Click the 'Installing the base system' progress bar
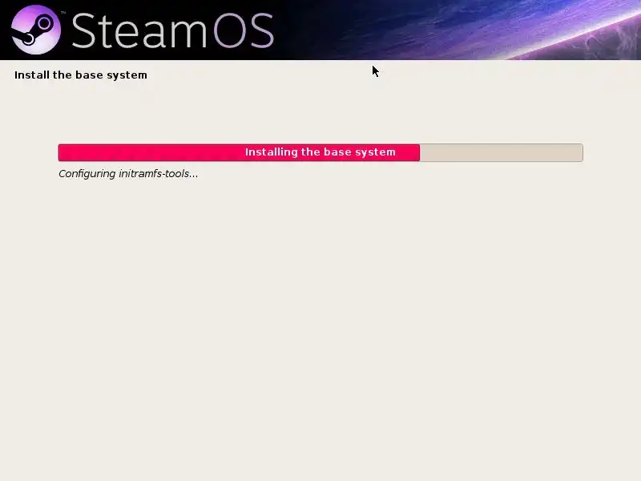This screenshot has height=481, width=641. tap(320, 152)
